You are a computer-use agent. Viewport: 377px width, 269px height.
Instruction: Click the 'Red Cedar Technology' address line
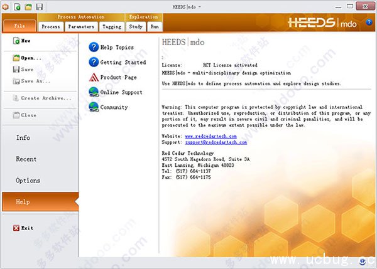[188, 153]
